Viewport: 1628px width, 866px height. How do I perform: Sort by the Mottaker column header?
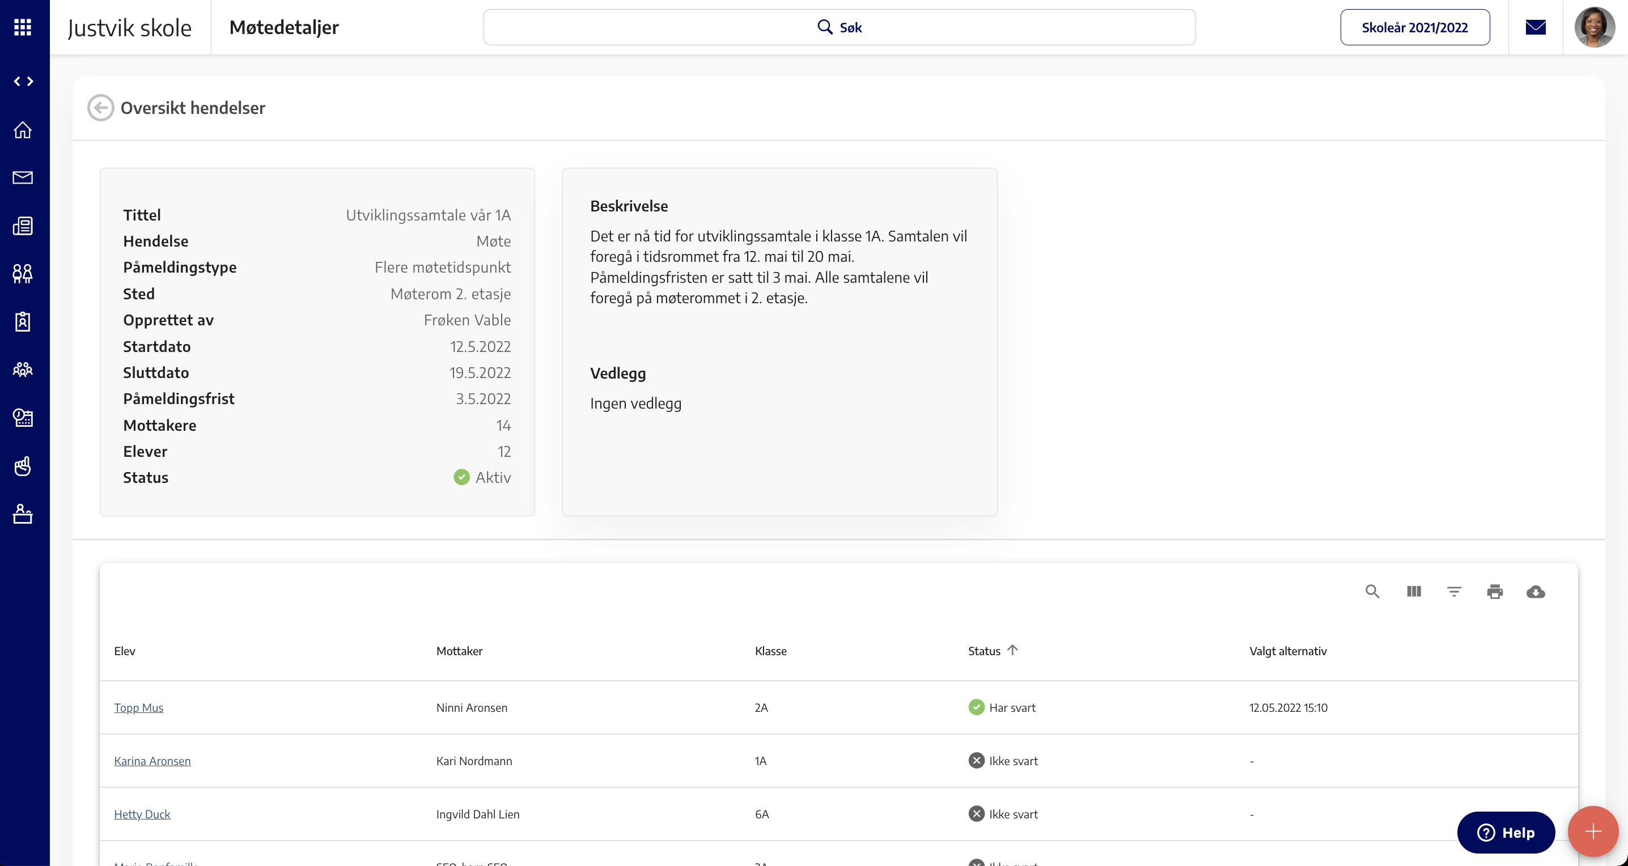[x=460, y=651]
